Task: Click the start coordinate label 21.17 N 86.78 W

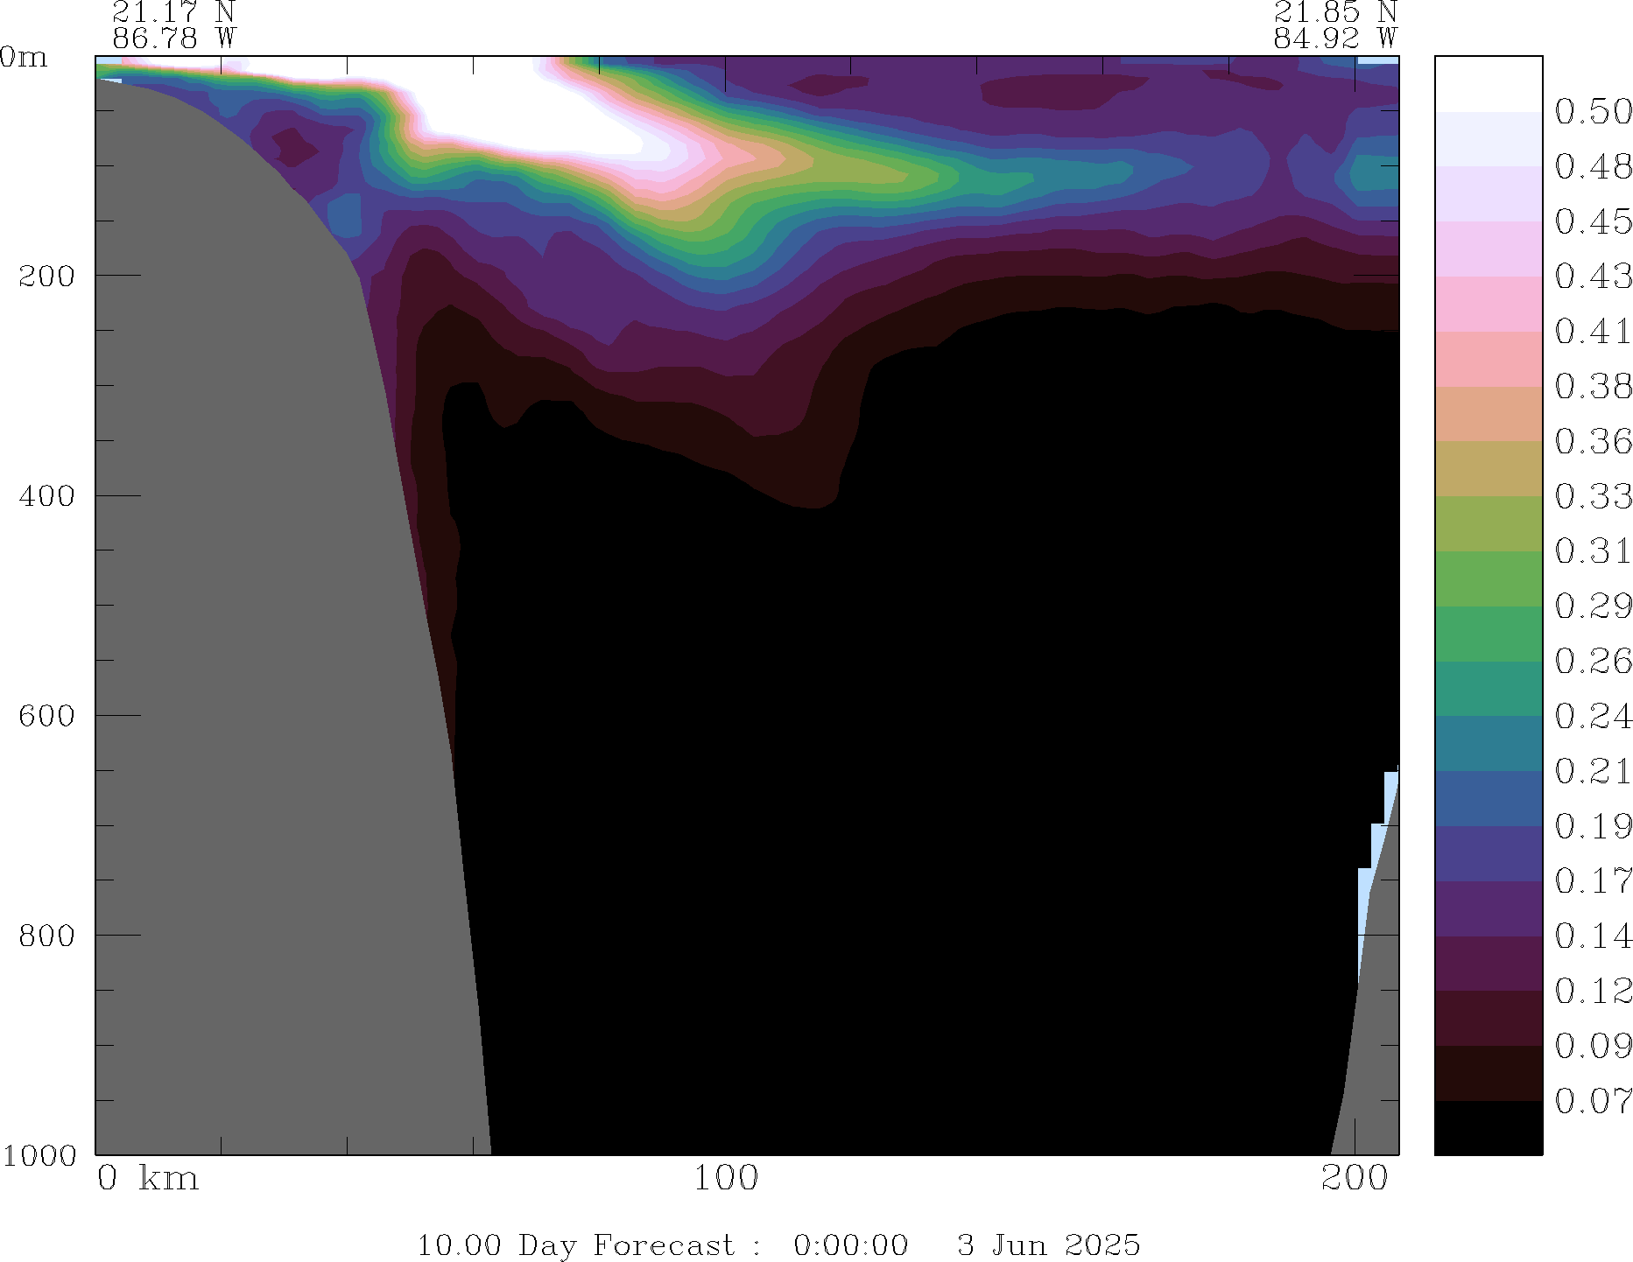Action: click(x=173, y=25)
